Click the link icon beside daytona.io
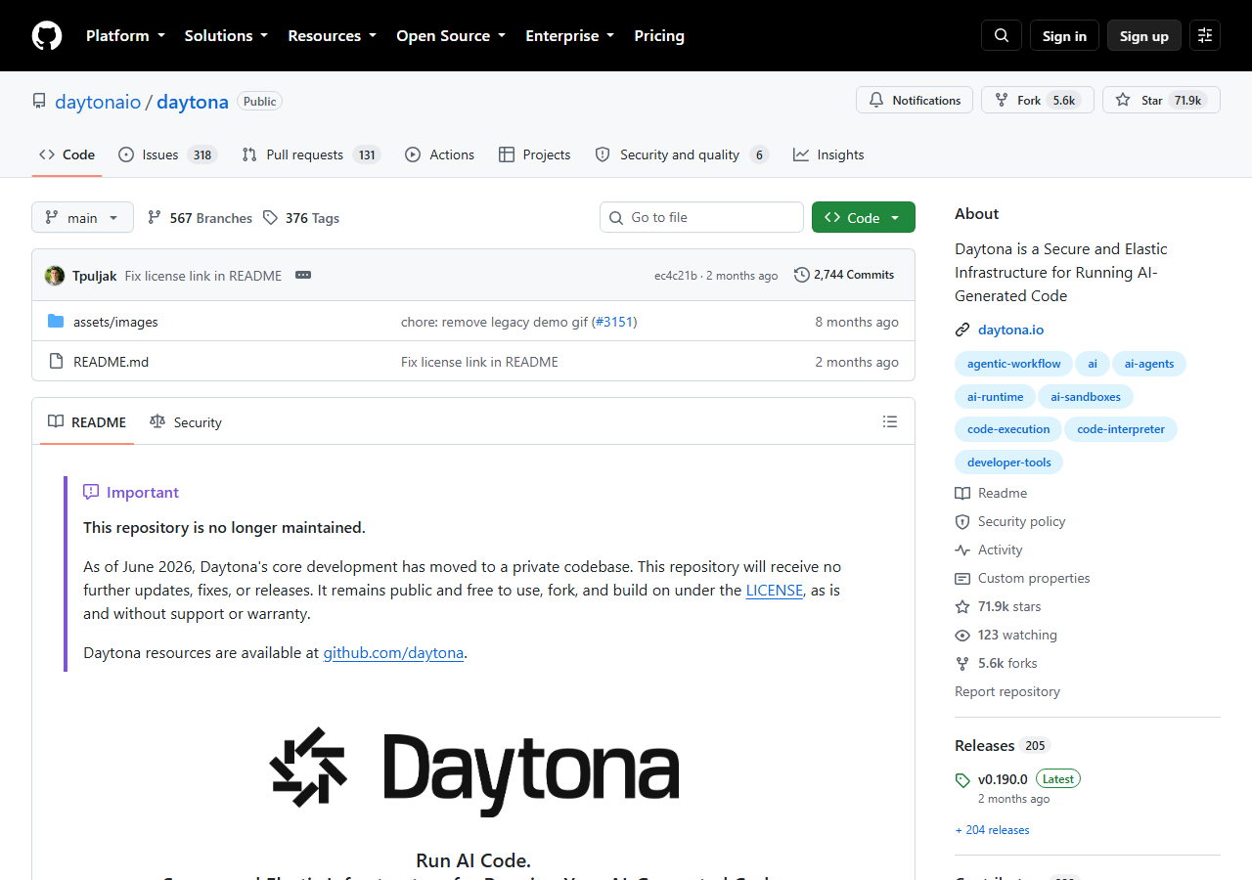 [962, 330]
